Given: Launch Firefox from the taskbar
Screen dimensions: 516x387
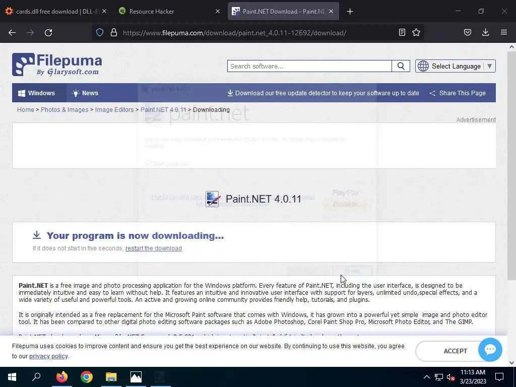Looking at the screenshot, I should click(x=61, y=377).
